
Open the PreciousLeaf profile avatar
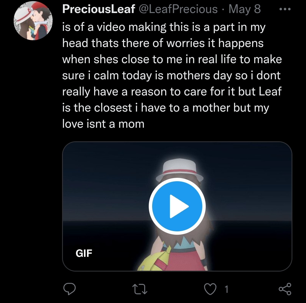33,22
